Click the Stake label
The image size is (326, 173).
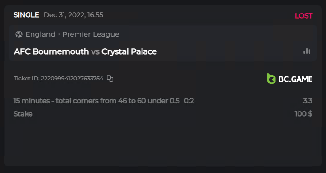[x=23, y=114]
